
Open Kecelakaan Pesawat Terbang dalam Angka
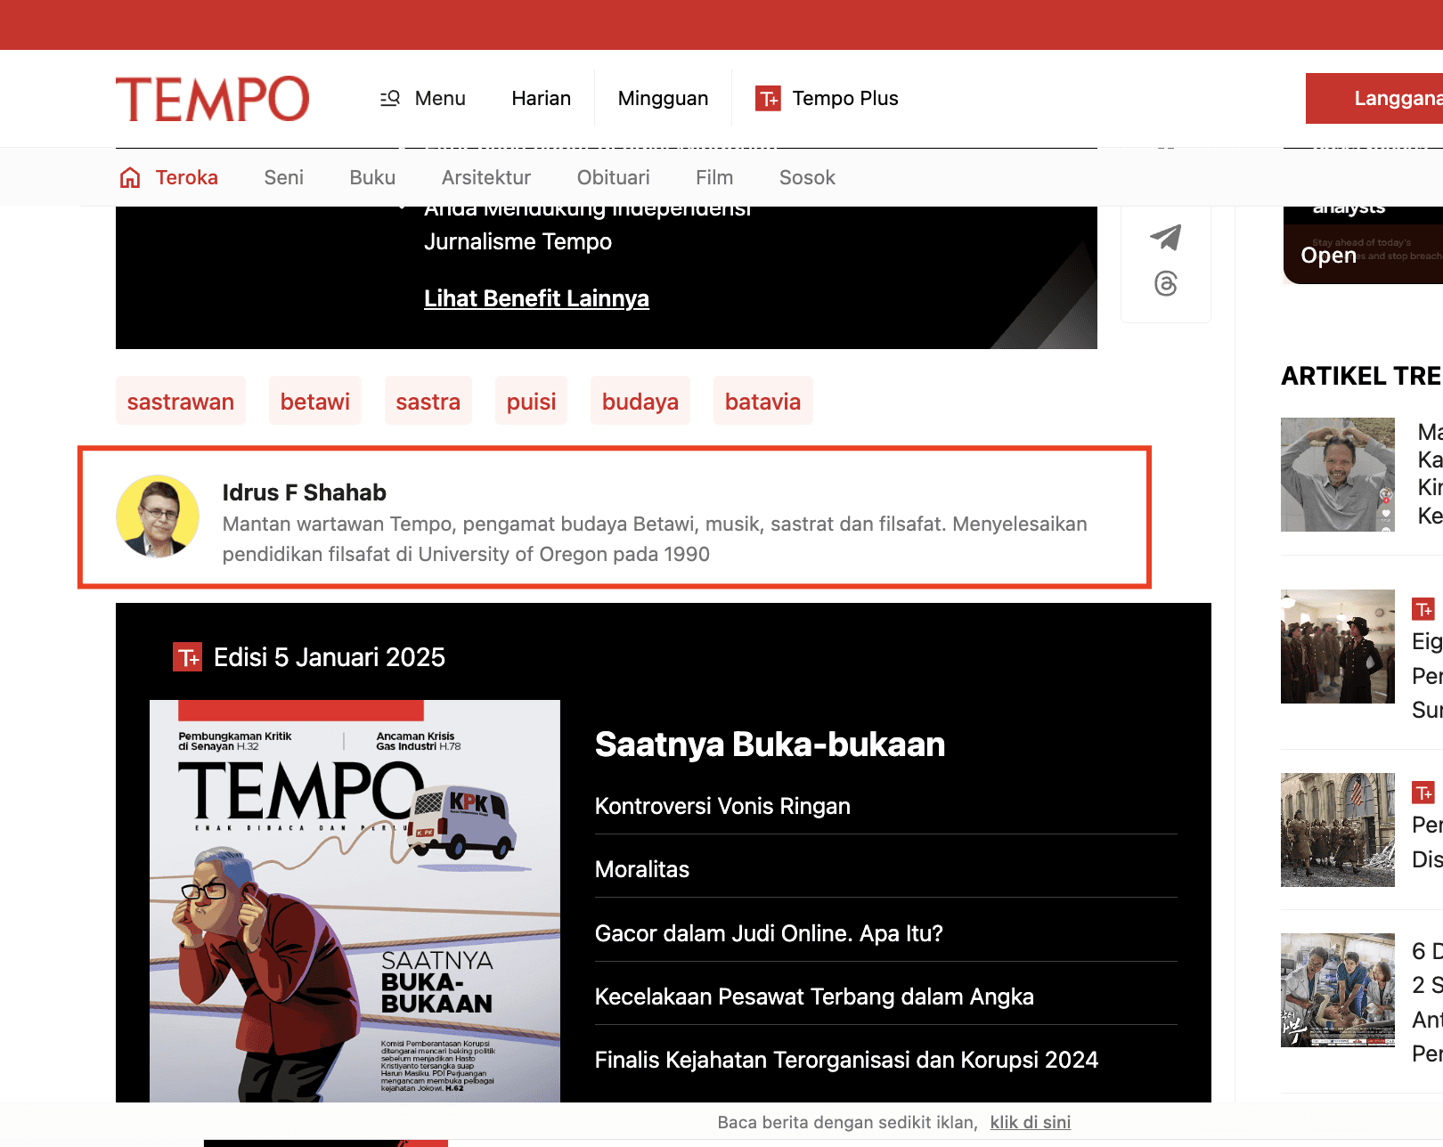pos(814,997)
